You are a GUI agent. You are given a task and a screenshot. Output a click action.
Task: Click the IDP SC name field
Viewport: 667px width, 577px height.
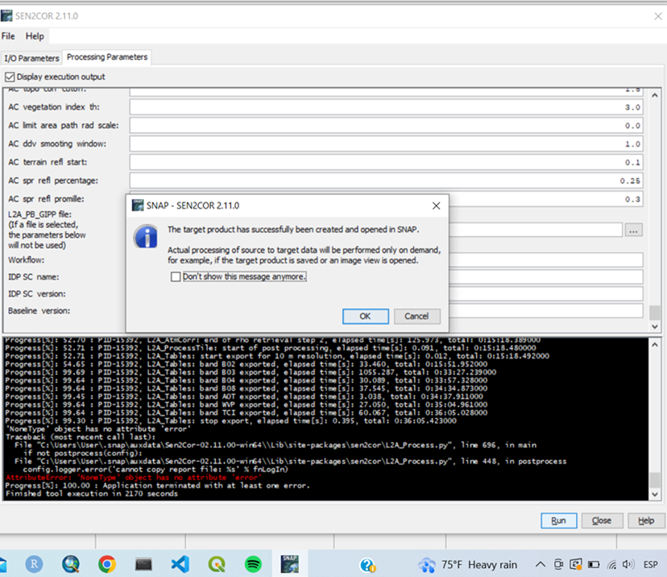tap(546, 276)
